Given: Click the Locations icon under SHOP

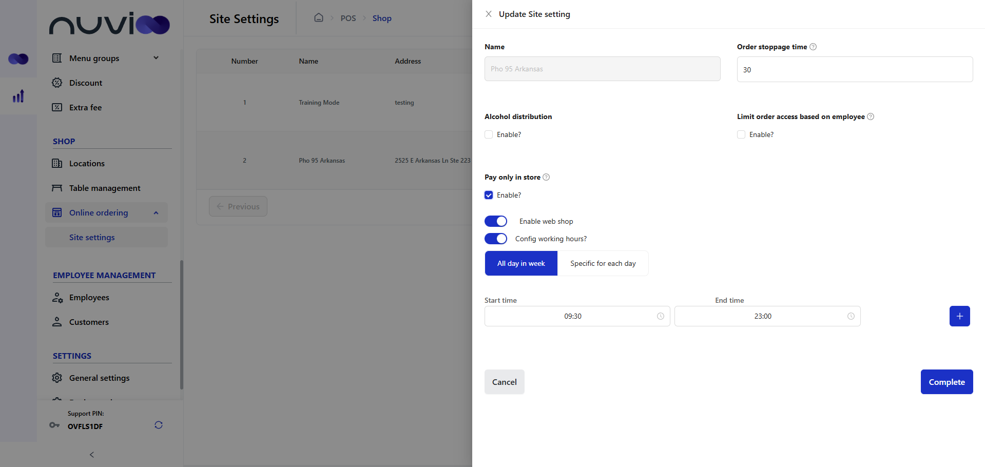Looking at the screenshot, I should click(x=57, y=163).
